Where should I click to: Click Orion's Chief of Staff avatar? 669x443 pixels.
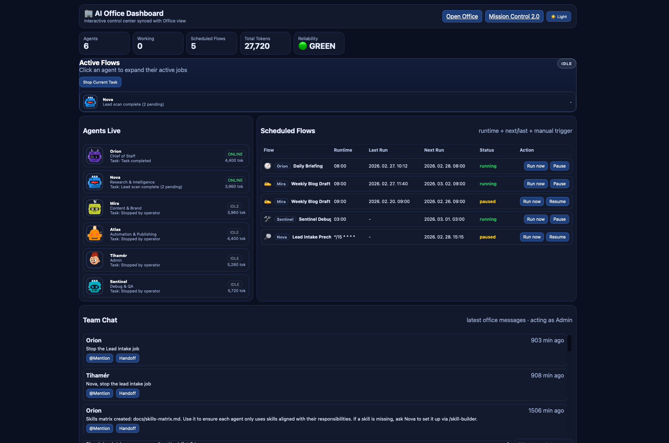[x=94, y=156]
